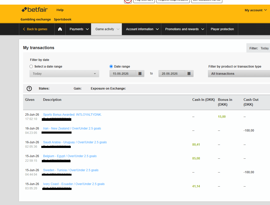This screenshot has height=205, width=270.
Task: Click the Cash Out (DKK) column header
Action: coord(251,102)
